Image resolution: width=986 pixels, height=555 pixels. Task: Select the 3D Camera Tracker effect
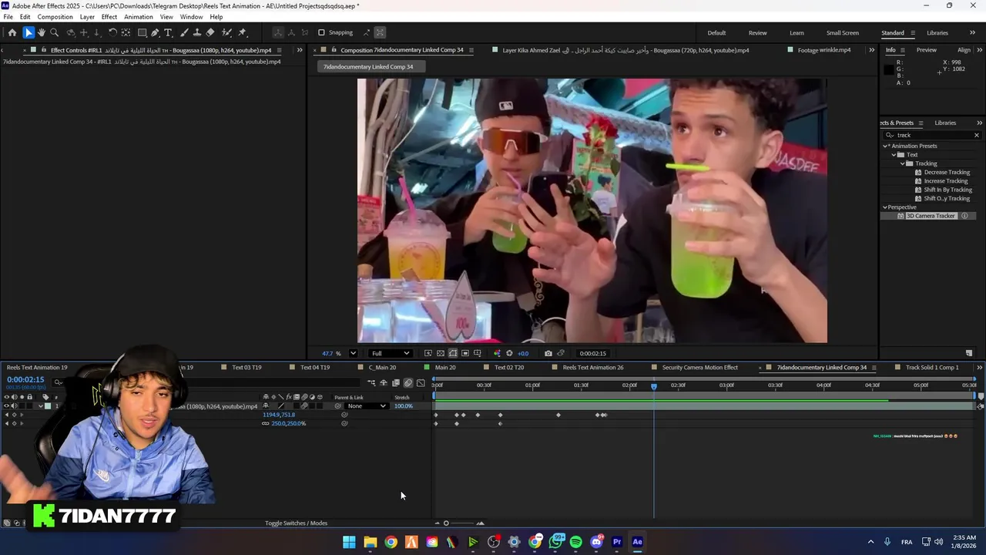click(930, 216)
